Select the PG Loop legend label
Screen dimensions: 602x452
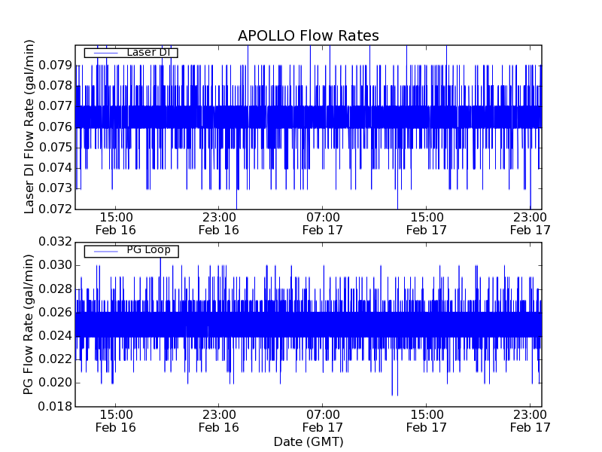148,250
